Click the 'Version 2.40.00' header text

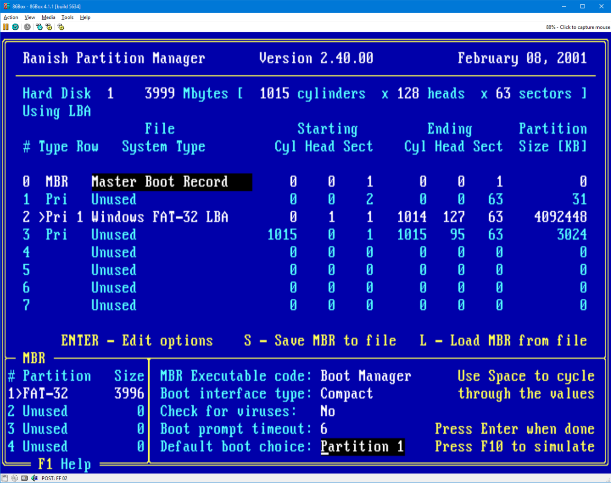tap(316, 58)
